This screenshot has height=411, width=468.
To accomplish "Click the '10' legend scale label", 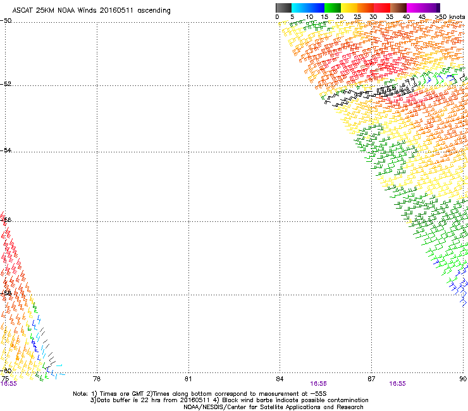I will click(309, 17).
